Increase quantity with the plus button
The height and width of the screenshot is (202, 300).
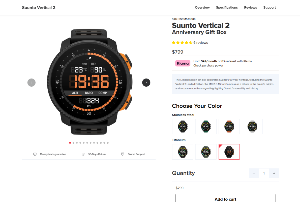(x=274, y=173)
